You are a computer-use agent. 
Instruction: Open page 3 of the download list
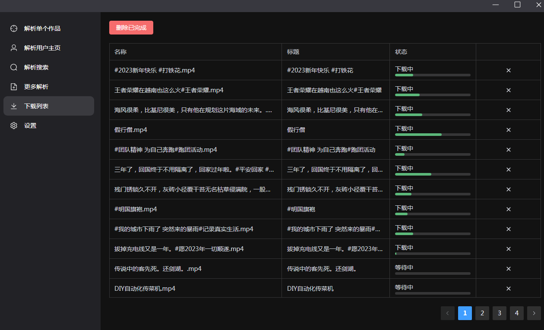point(500,313)
